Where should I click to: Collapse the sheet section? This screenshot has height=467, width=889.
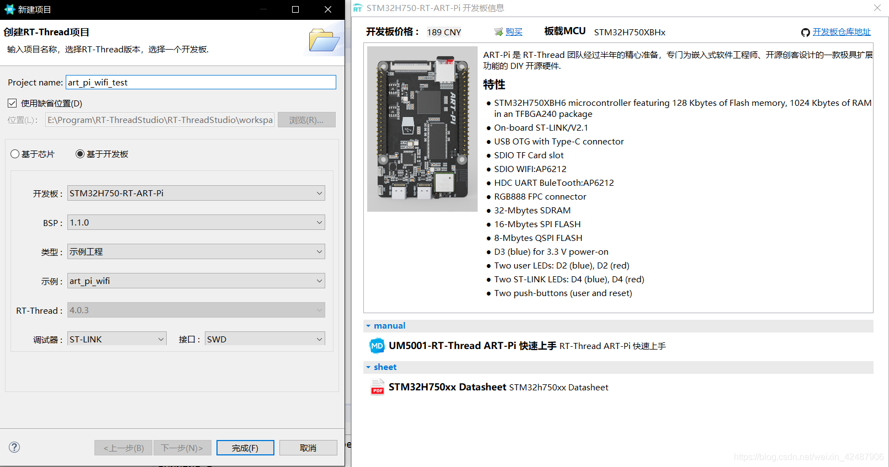[x=368, y=367]
